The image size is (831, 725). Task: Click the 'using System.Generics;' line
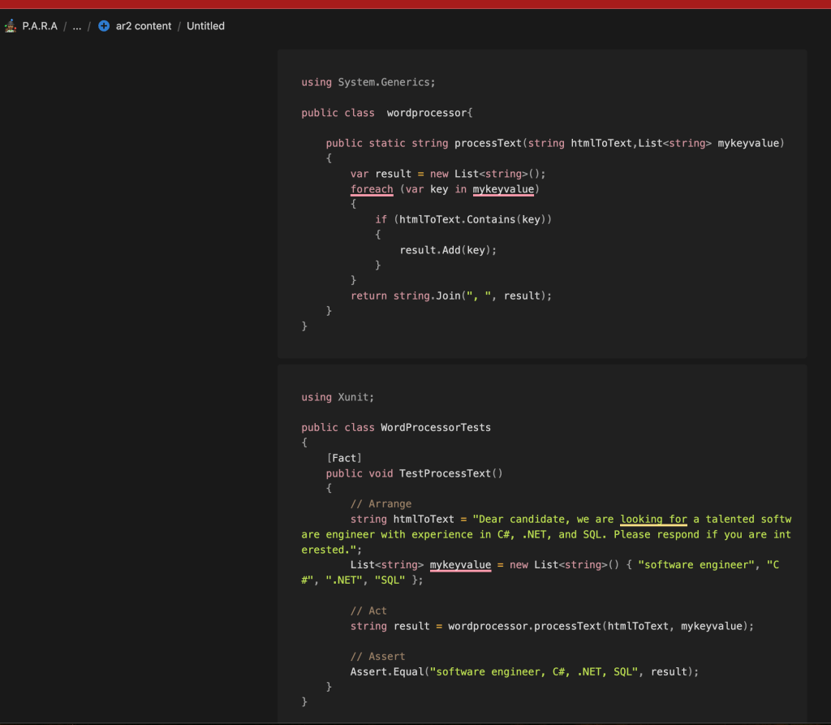pos(368,82)
